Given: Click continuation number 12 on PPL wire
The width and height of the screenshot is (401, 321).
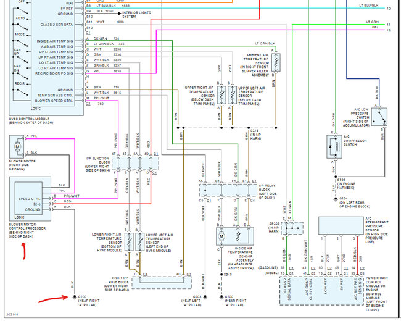Looking at the screenshot, I should [x=389, y=30].
